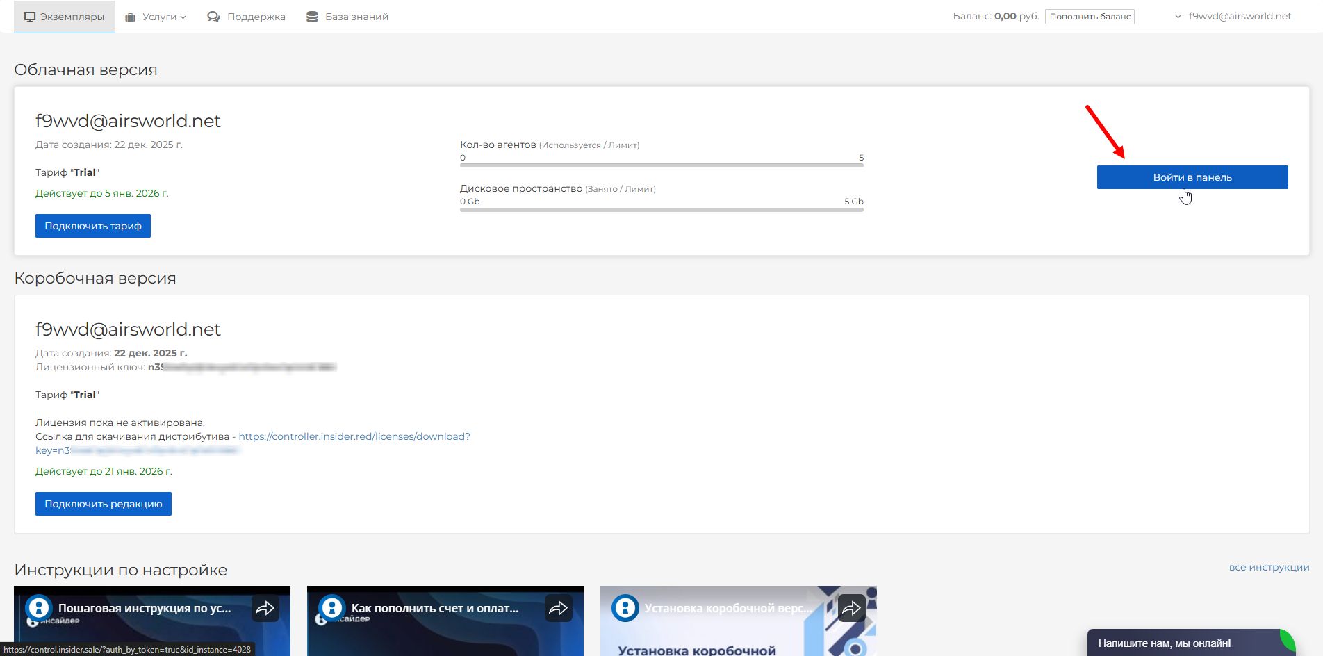Expand the Услуги dropdown menu
Image resolution: width=1323 pixels, height=656 pixels.
[163, 17]
